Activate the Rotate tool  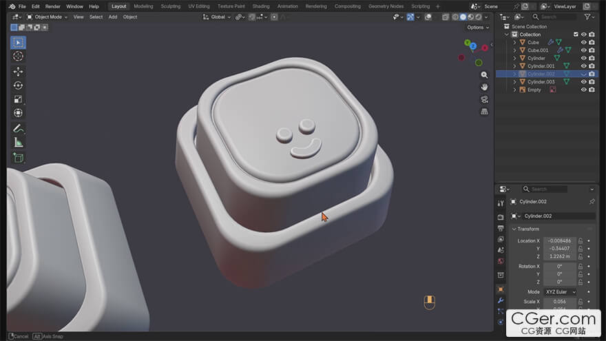19,85
